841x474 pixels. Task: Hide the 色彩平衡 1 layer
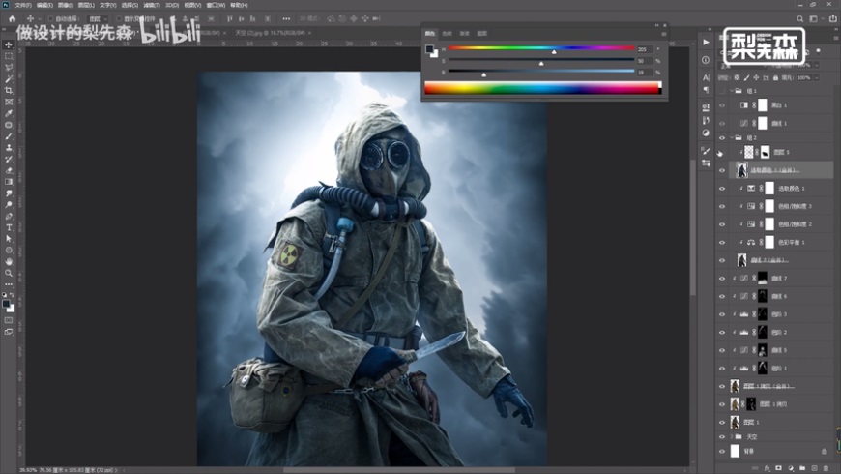[722, 243]
